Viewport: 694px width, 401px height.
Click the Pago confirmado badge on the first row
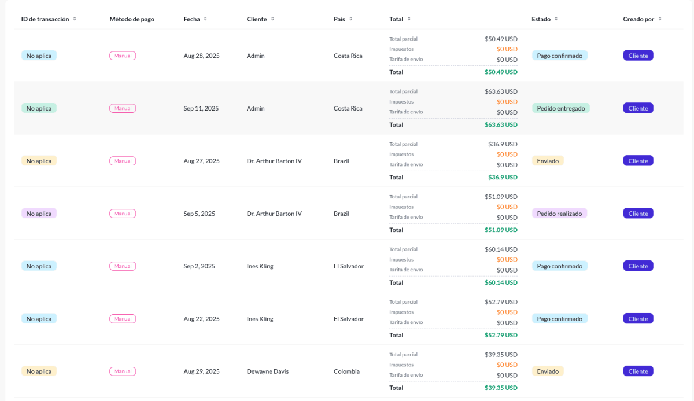coord(559,56)
